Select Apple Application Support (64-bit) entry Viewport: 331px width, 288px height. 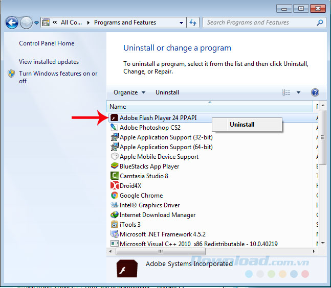166,147
